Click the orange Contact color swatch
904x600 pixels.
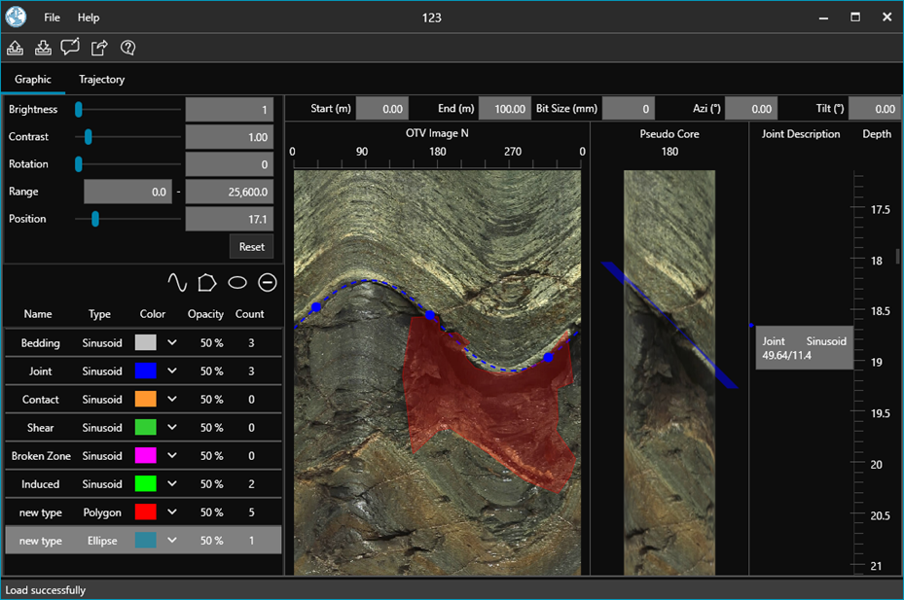point(146,400)
